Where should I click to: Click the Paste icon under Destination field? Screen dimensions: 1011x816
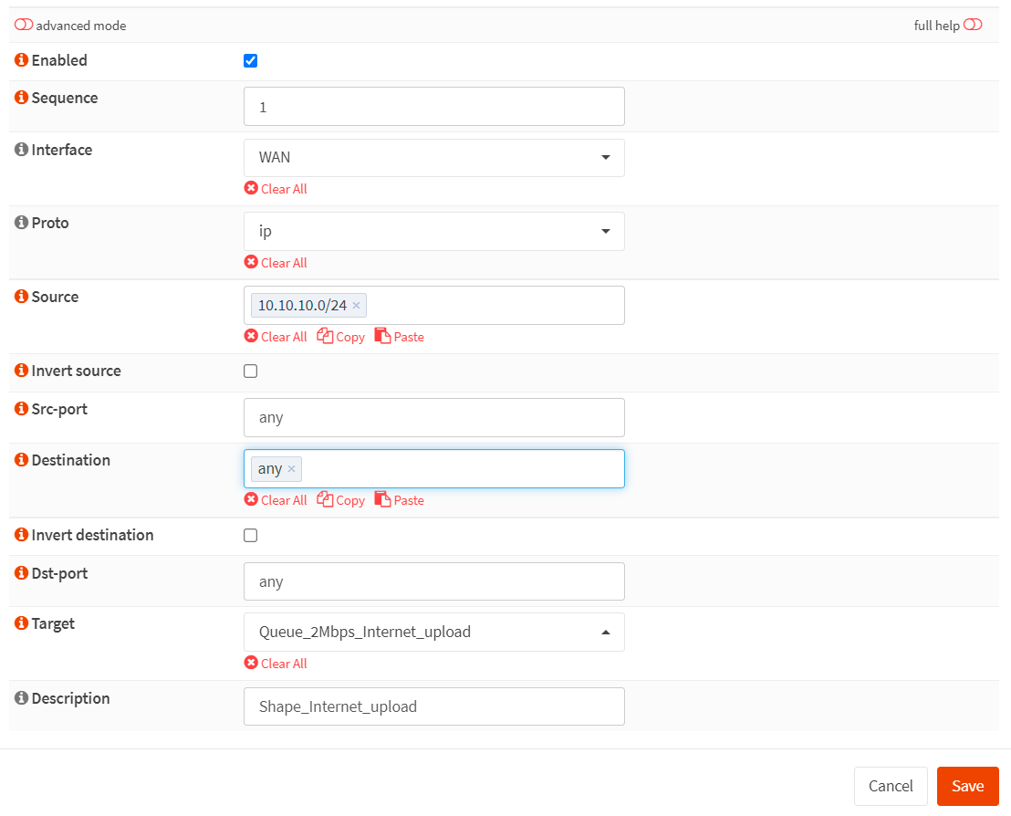click(382, 500)
